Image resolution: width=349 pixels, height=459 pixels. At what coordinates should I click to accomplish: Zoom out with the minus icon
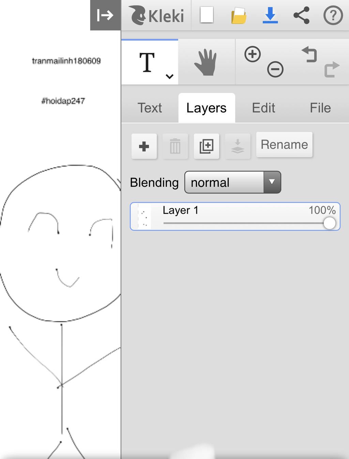tap(275, 69)
